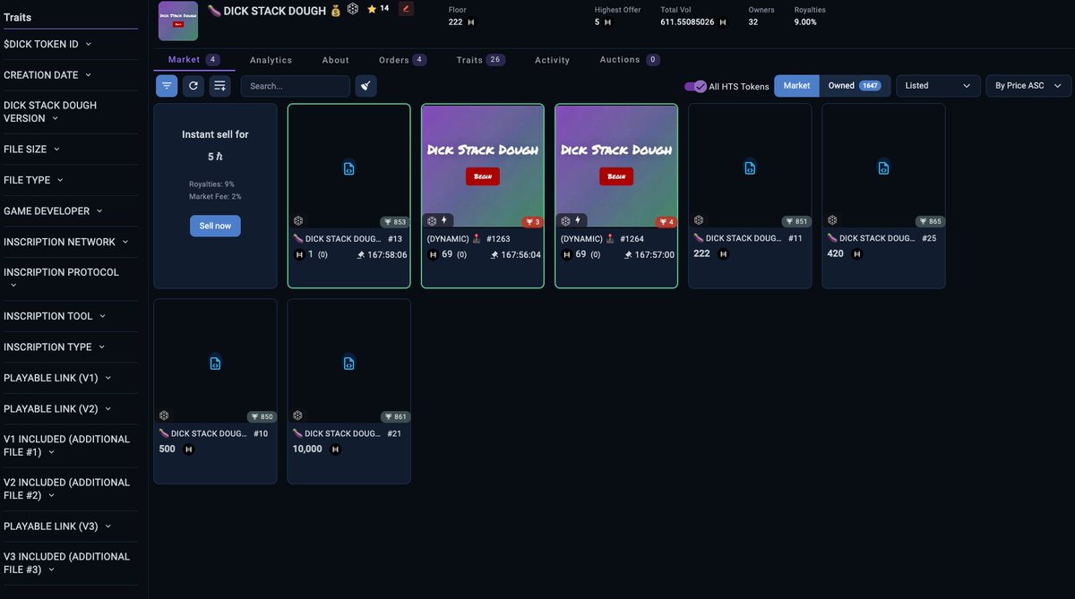The image size is (1075, 599).
Task: Click rank badge 865 on card #25
Action: click(x=929, y=222)
